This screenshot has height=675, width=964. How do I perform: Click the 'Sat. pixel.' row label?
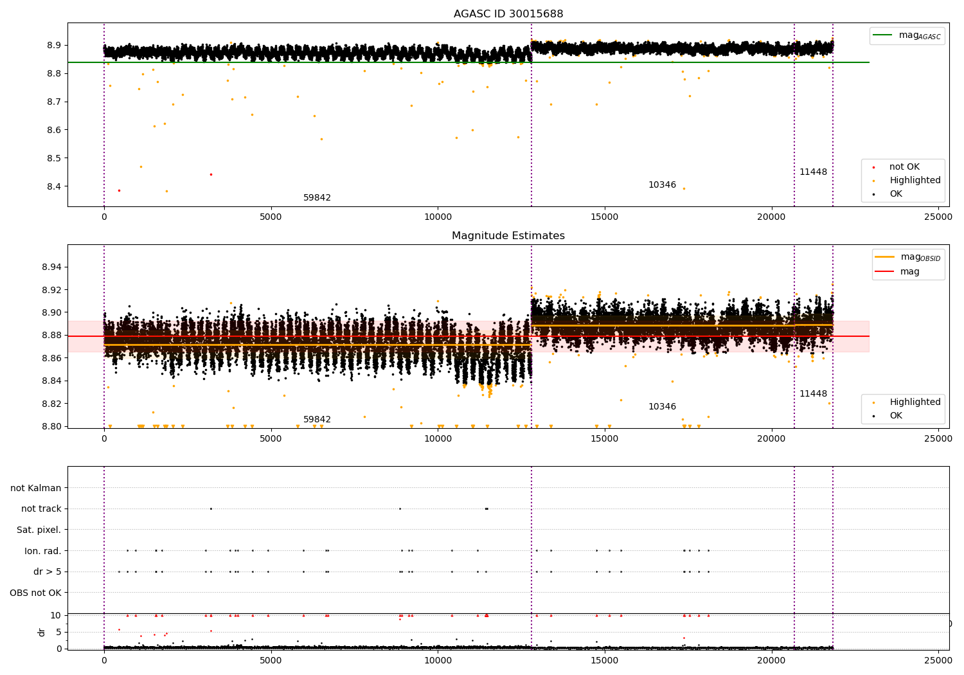pos(39,530)
